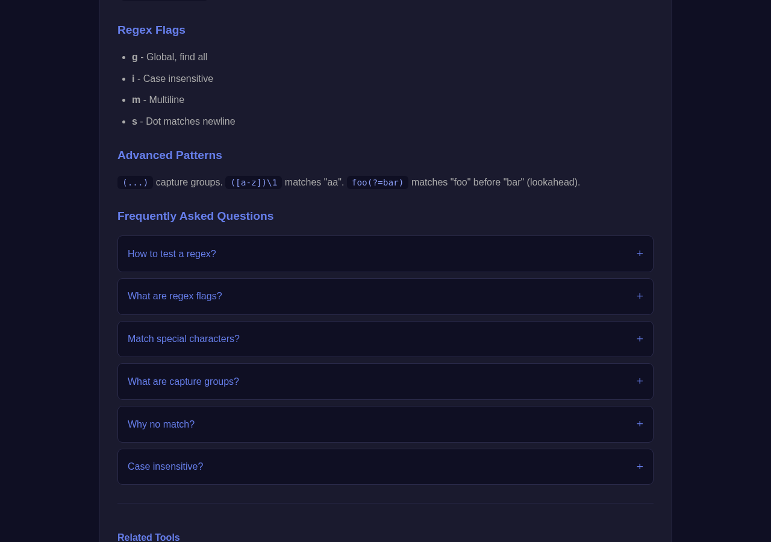Expand the "Why no match?" question
The image size is (771, 542).
[x=385, y=424]
